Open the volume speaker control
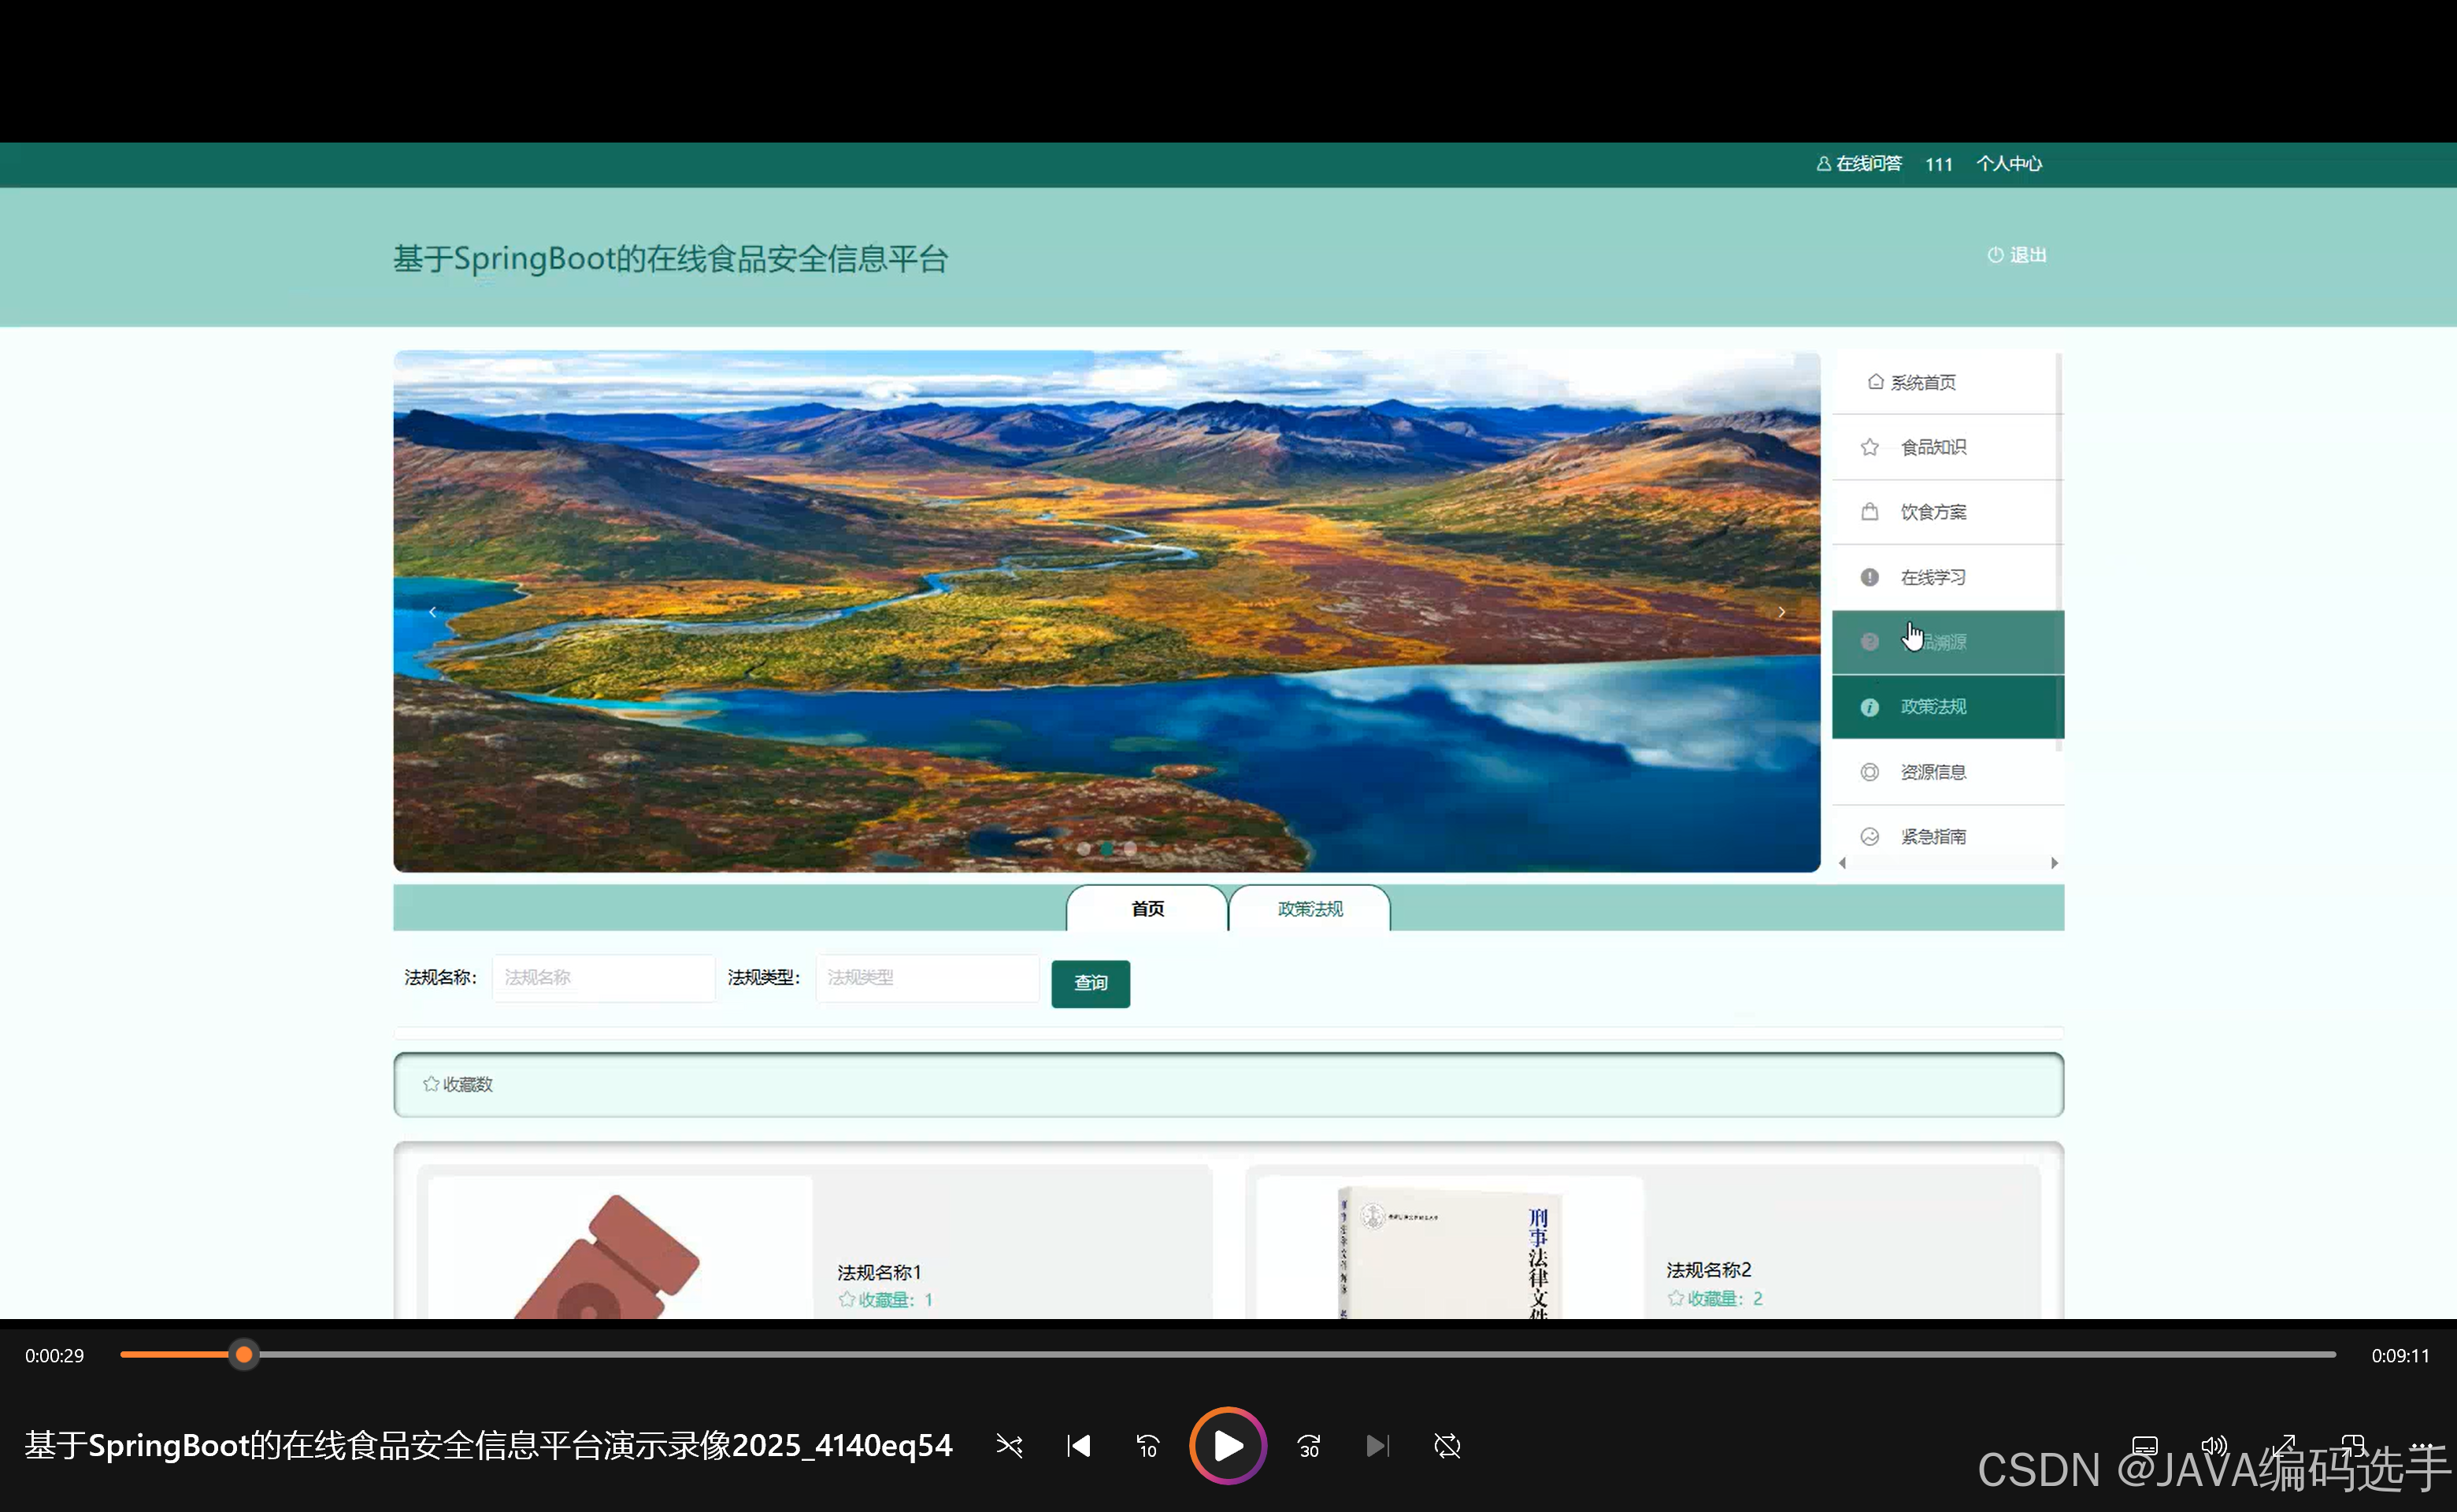Screen dimensions: 2457x1512 (2214, 1446)
